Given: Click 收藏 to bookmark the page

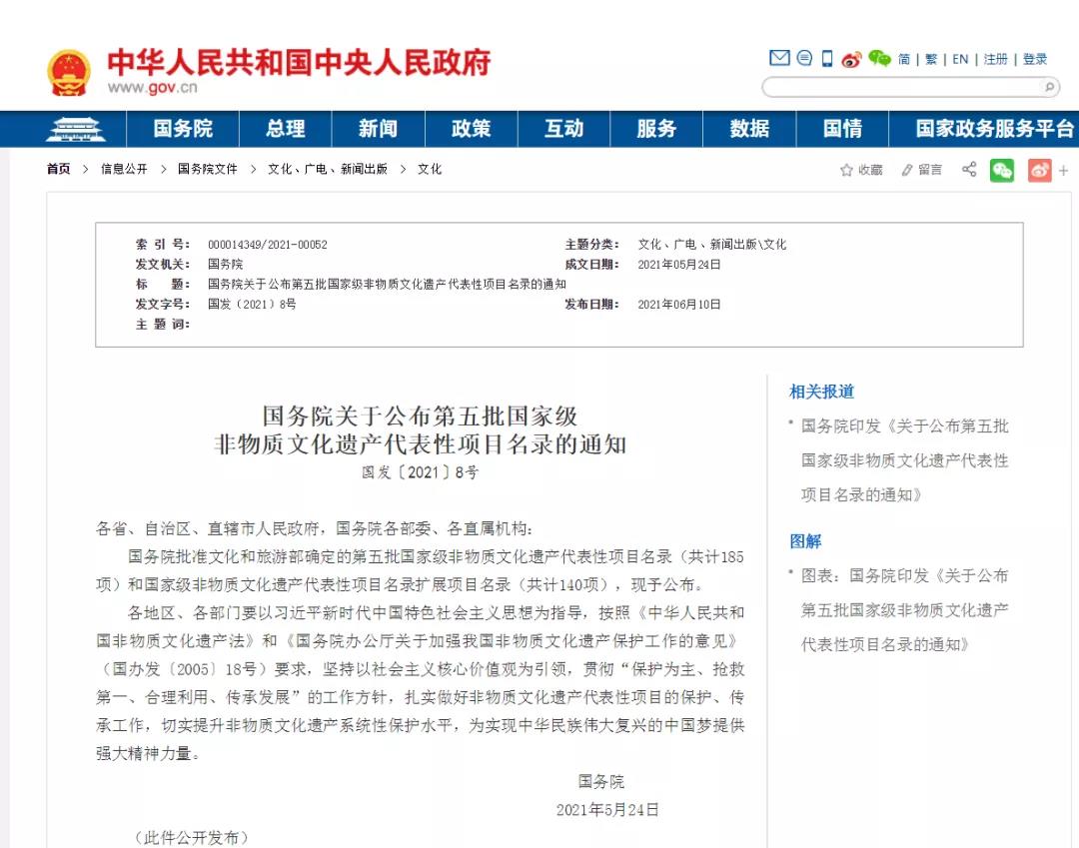Looking at the screenshot, I should [x=861, y=170].
